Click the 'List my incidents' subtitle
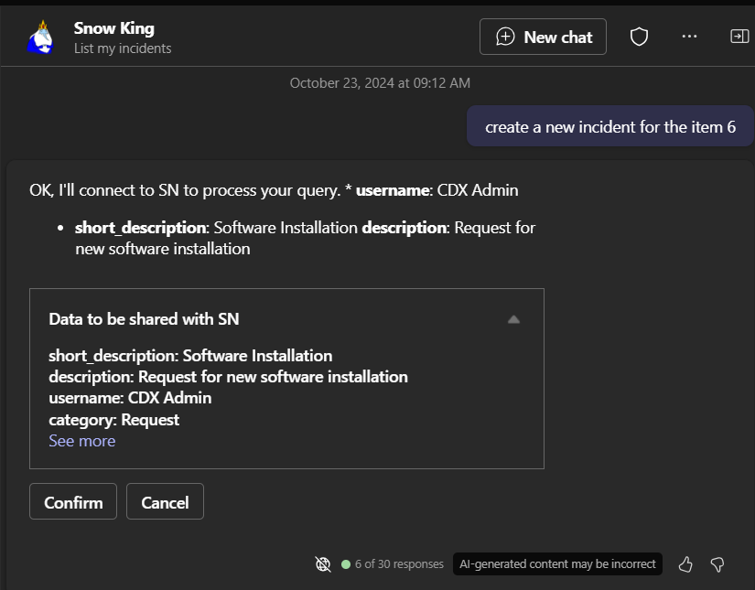The width and height of the screenshot is (755, 590). 123,48
